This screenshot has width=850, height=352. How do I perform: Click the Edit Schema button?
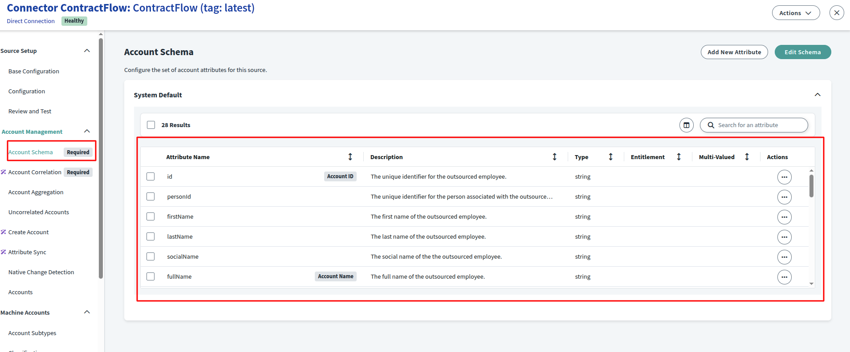tap(802, 52)
